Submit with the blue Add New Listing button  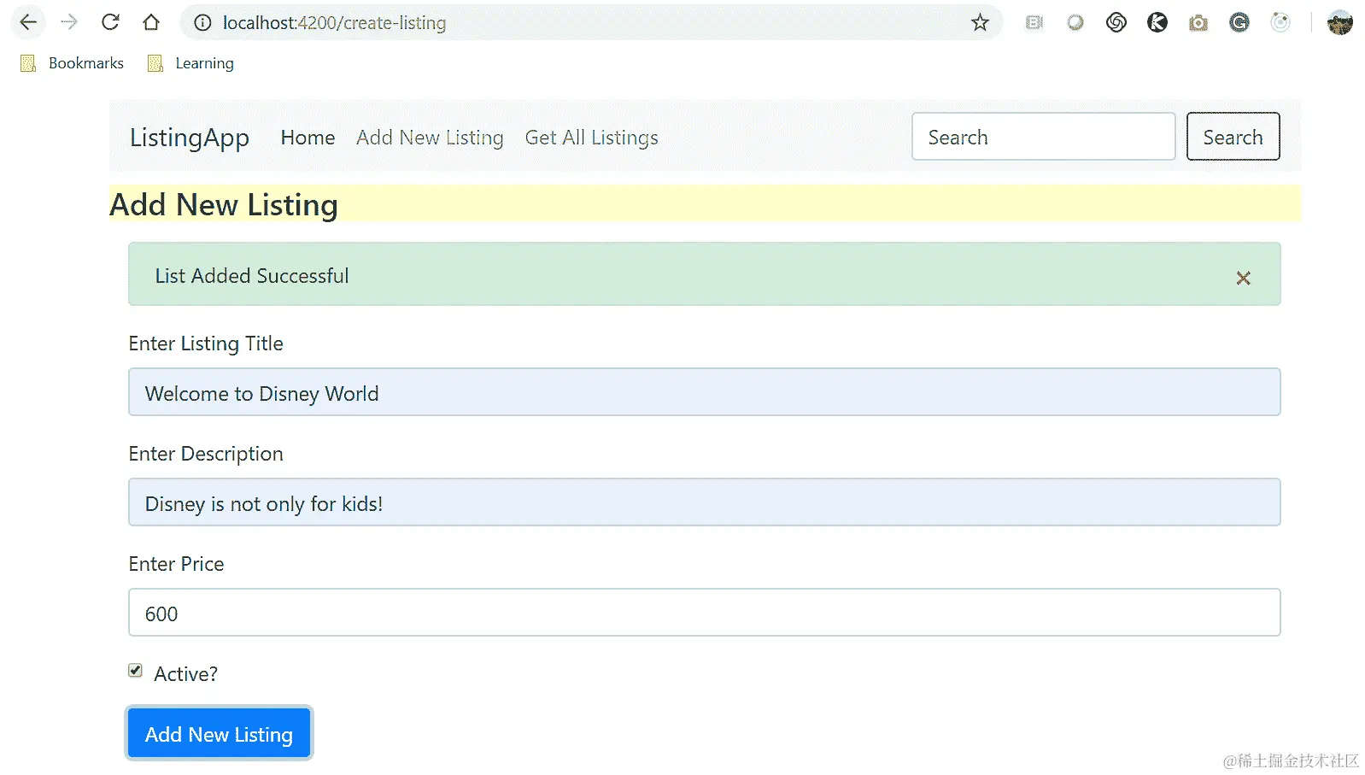(x=219, y=734)
